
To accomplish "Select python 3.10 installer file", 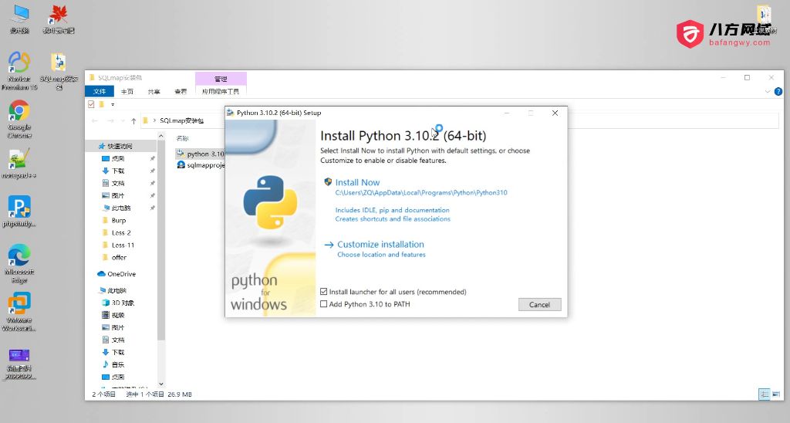I will [201, 154].
